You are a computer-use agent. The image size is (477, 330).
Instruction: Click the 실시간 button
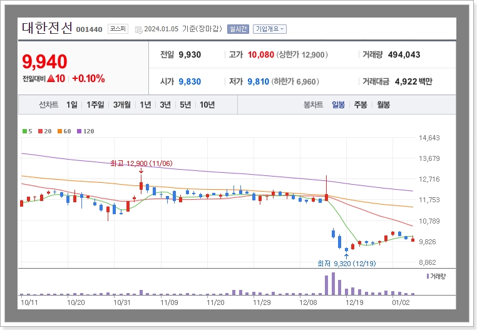pyautogui.click(x=238, y=29)
